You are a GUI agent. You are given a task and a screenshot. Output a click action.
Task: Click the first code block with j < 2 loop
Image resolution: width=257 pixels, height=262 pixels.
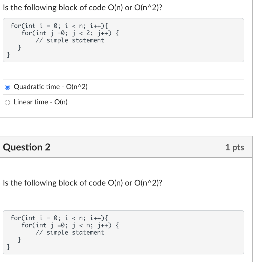123,40
